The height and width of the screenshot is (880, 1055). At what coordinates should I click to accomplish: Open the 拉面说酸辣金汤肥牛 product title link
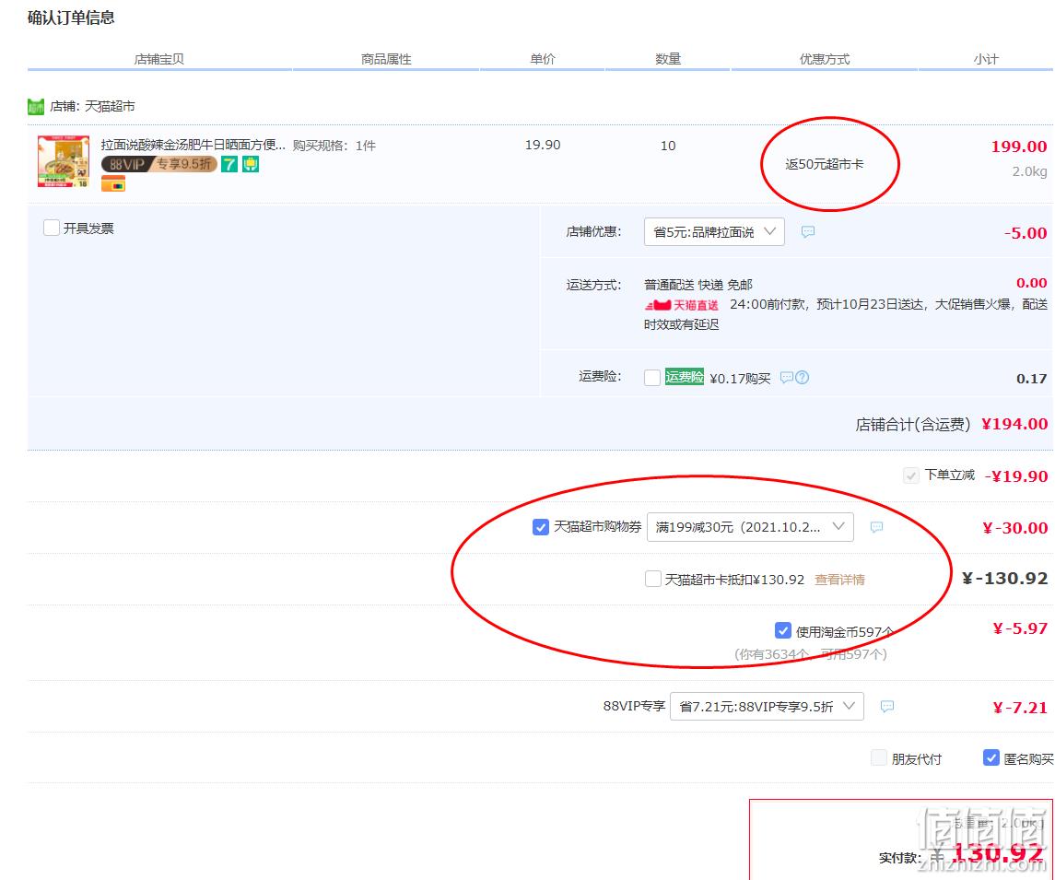[193, 145]
